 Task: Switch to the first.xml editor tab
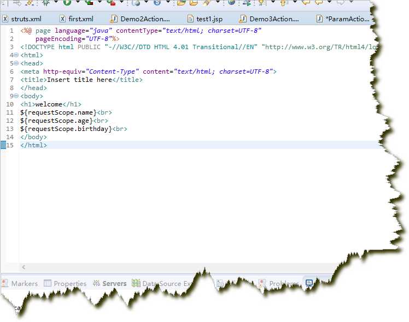tap(77, 19)
